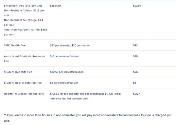Screen dimensions: 176x125
Task: Click the $2 per semester/session rate
Action: tap(64, 83)
